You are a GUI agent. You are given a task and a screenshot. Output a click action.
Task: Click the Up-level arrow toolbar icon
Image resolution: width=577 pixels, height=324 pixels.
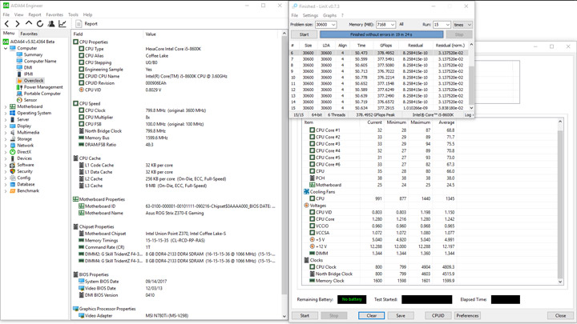click(x=29, y=24)
